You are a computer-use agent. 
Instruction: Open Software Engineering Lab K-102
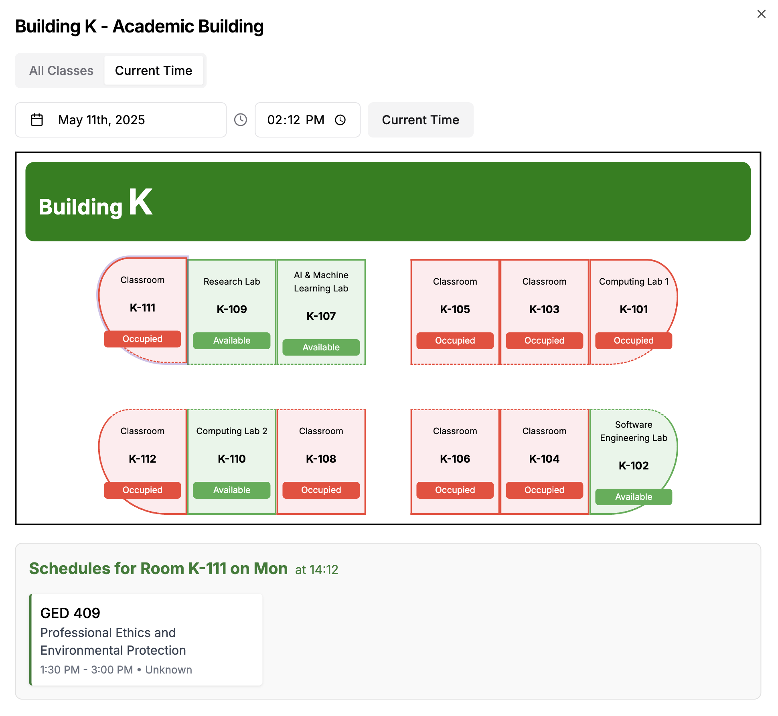tap(633, 449)
